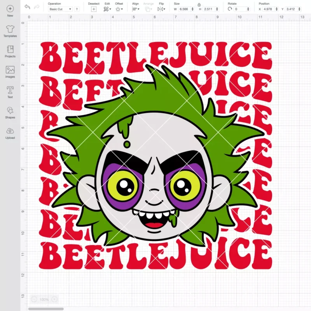This screenshot has width=311, height=311.
Task: Click the 100% zoom level label
Action: [x=44, y=299]
